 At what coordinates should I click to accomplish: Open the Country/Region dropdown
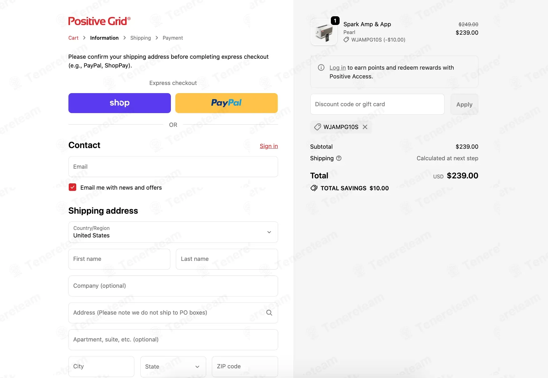coord(173,232)
